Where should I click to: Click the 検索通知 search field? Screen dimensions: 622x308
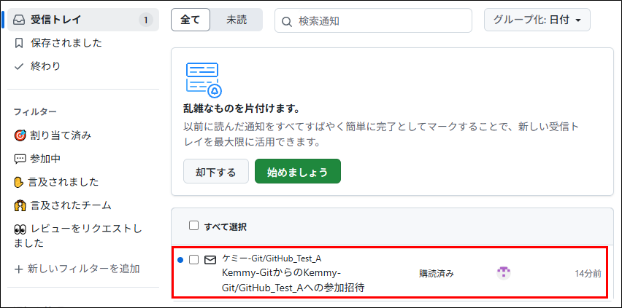373,20
